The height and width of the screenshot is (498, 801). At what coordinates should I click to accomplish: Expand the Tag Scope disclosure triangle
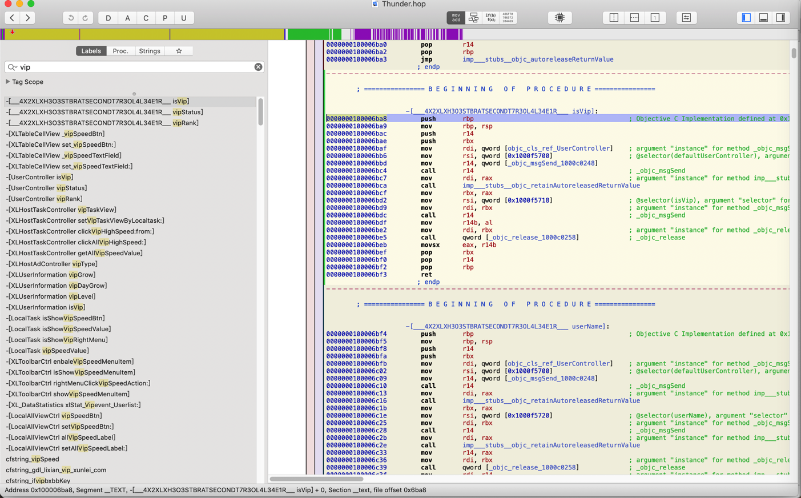[x=7, y=82]
